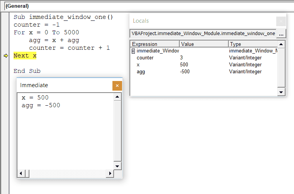Click the 'For x = 0 To 5000' line
This screenshot has width=294, height=194.
click(x=46, y=32)
